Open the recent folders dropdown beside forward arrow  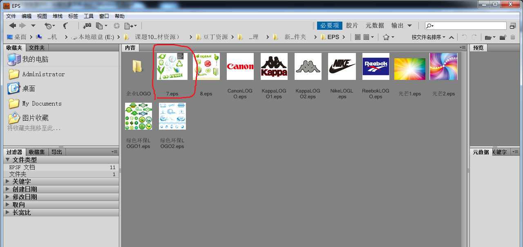(x=33, y=26)
